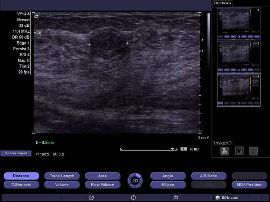Click the print images icon

coord(224,151)
